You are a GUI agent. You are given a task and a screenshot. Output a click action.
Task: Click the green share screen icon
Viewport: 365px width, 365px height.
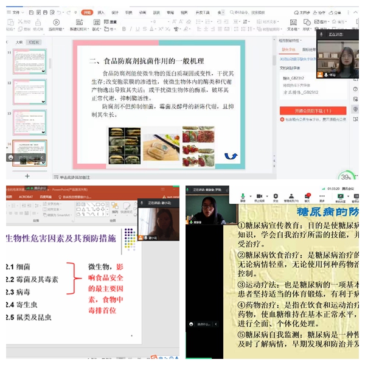pyautogui.click(x=339, y=196)
